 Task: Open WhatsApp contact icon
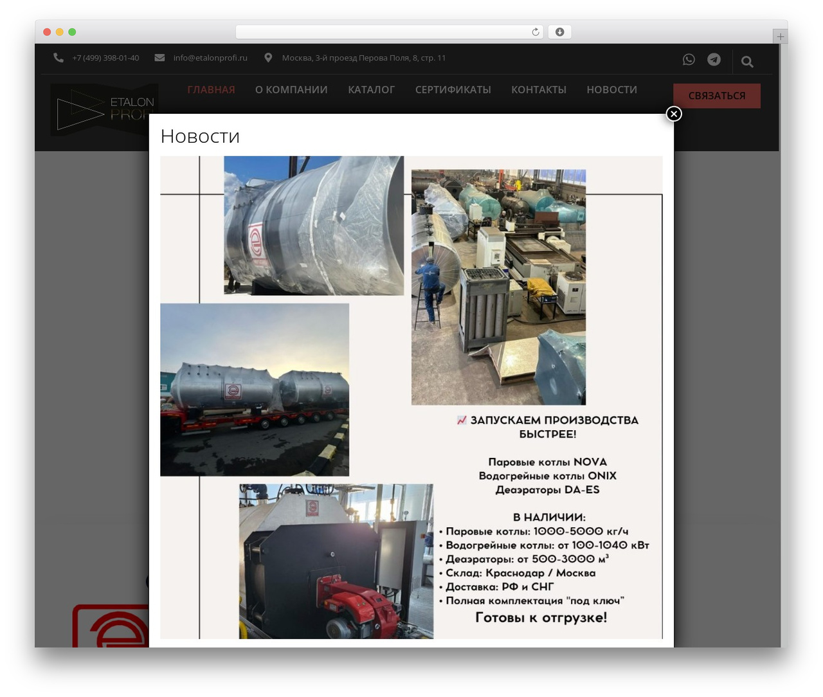point(689,59)
